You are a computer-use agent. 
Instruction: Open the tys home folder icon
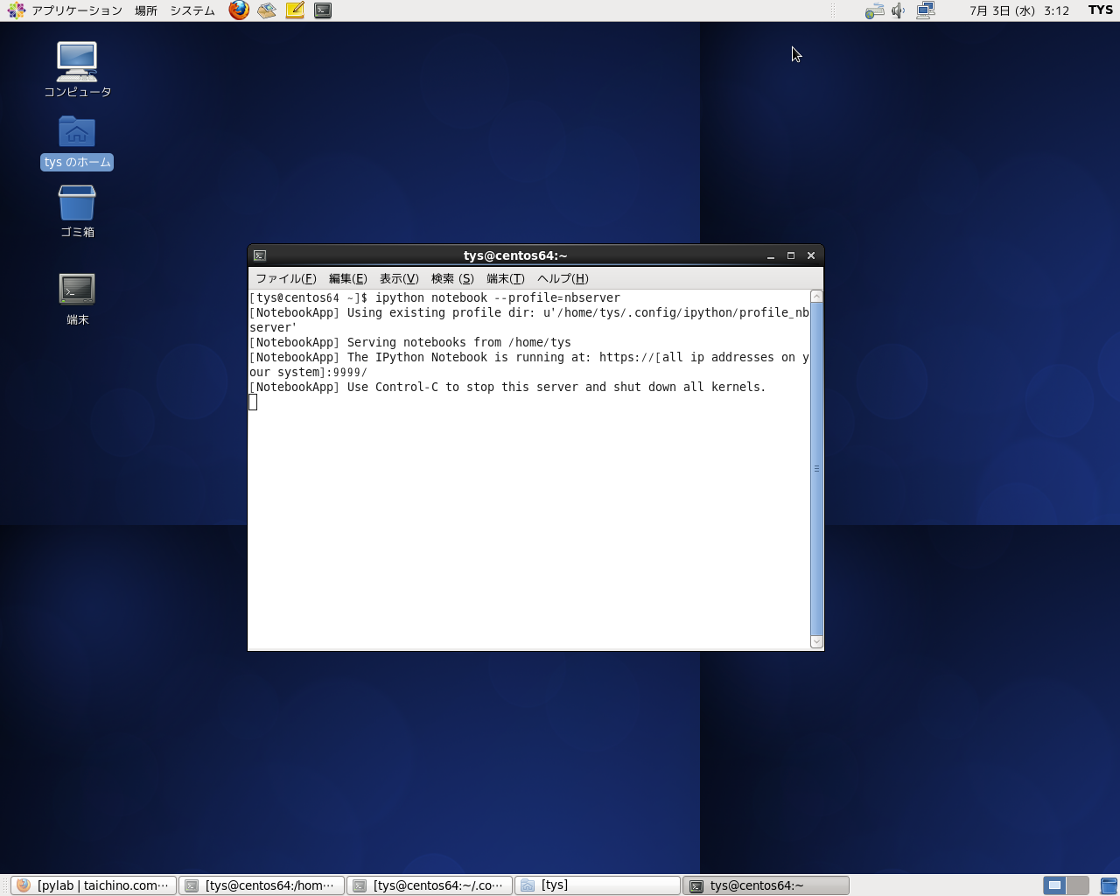(77, 133)
